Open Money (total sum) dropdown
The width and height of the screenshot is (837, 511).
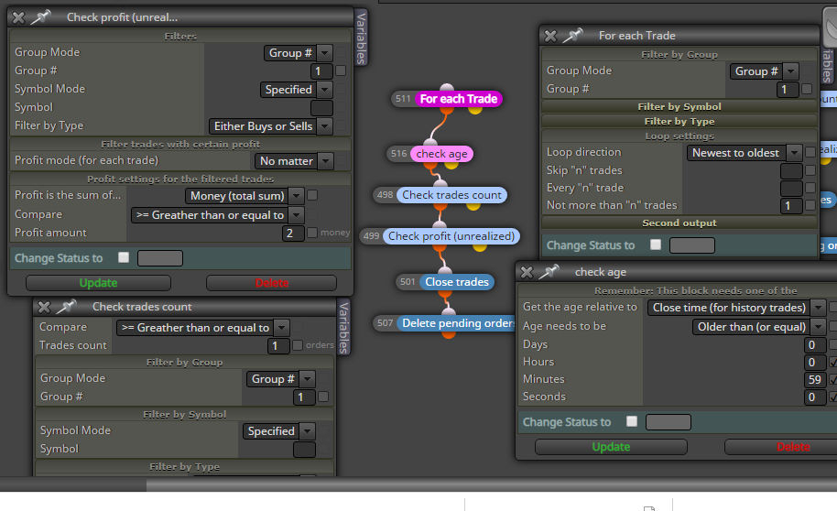[x=245, y=196]
